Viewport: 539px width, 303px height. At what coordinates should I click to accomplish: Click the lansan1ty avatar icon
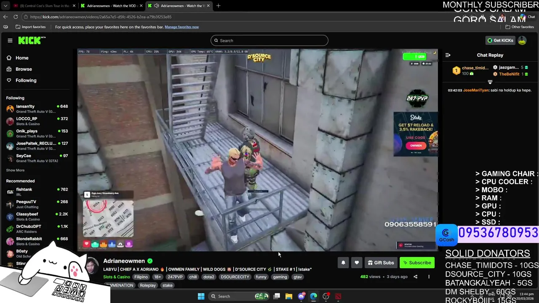[x=10, y=109]
